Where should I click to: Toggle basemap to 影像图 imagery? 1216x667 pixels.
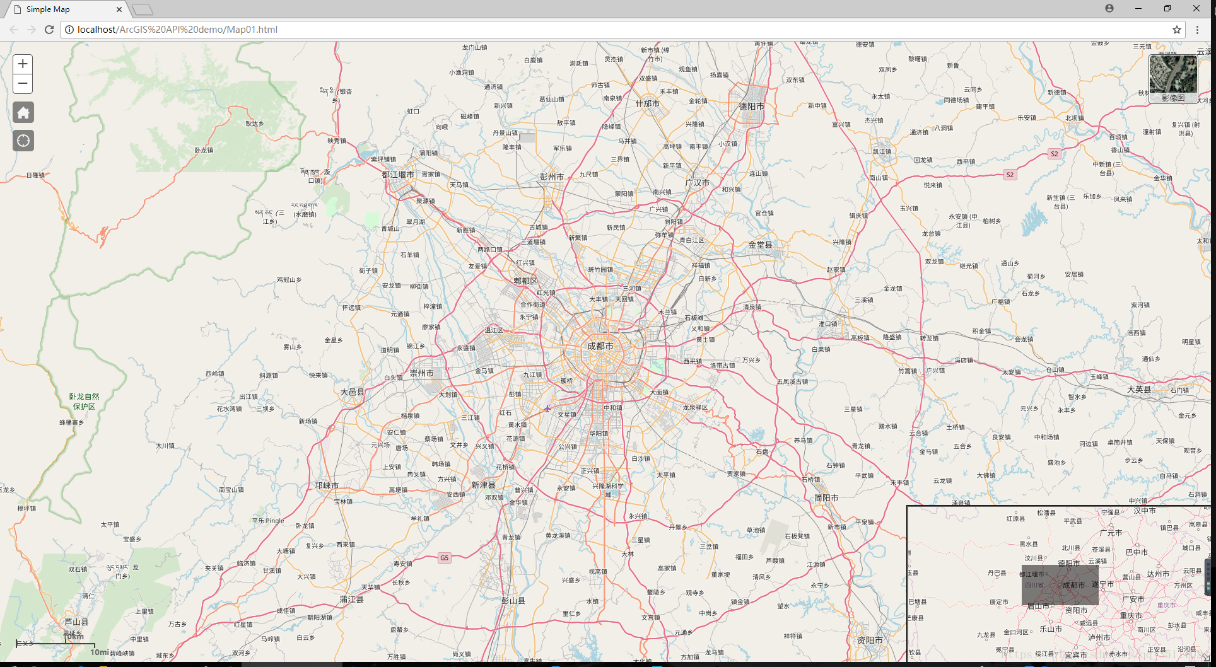(x=1173, y=79)
